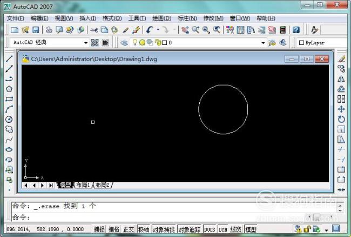The width and height of the screenshot is (351, 237).
Task: Click the Plot printer icon
Action: pyautogui.click(x=49, y=30)
